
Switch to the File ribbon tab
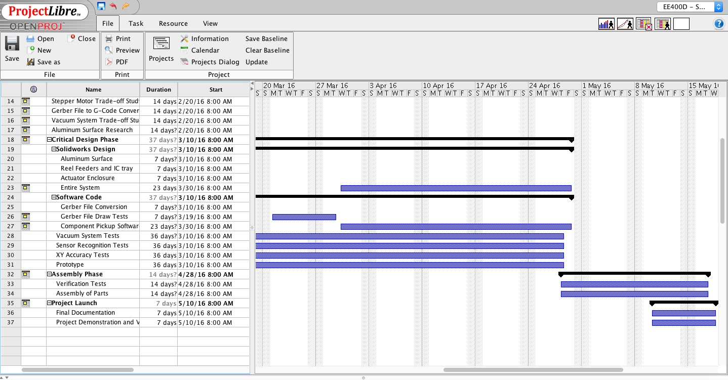pyautogui.click(x=108, y=23)
